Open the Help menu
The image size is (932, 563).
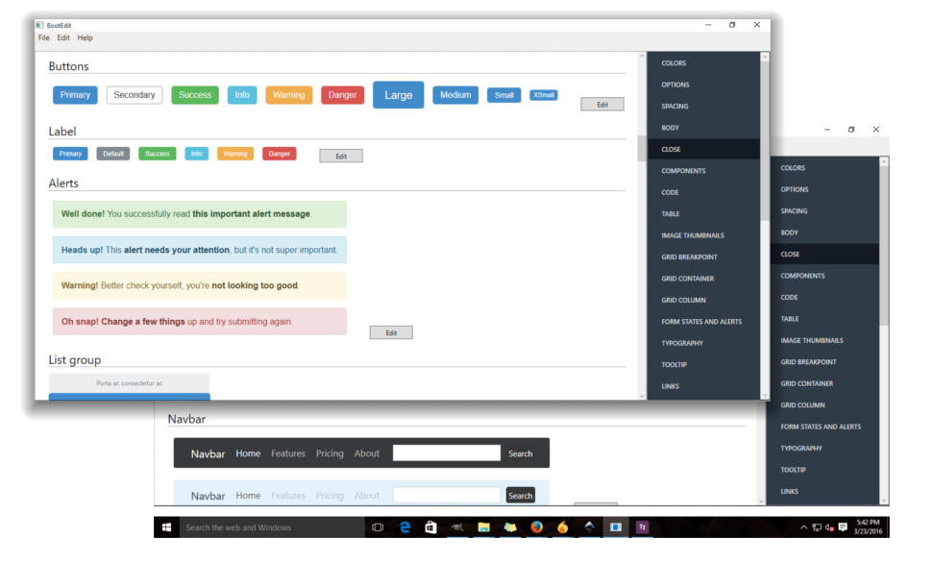pyautogui.click(x=85, y=37)
